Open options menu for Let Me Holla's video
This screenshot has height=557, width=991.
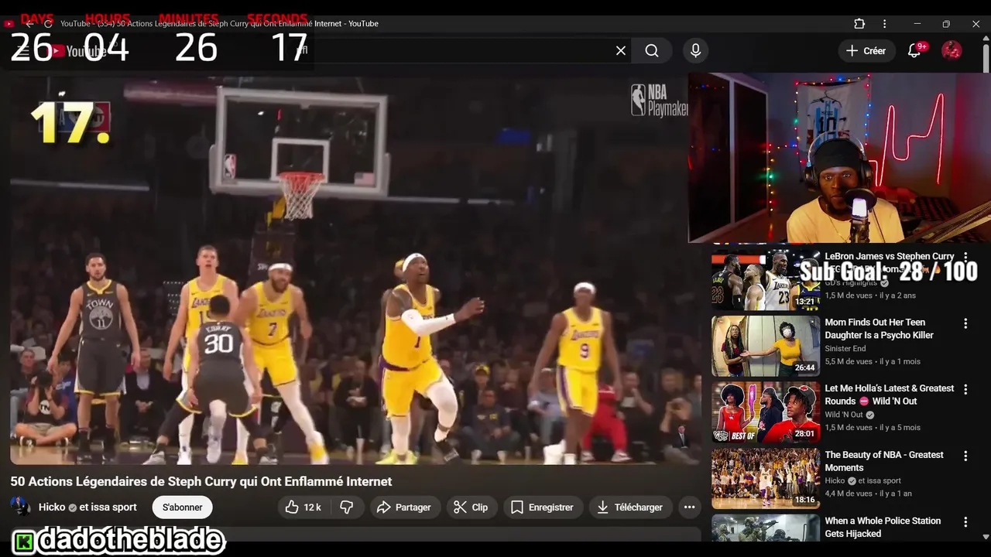click(x=965, y=390)
